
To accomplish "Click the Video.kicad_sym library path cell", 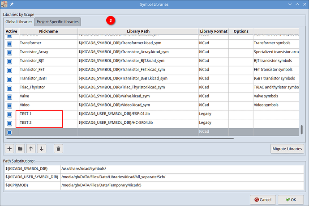I will point(138,105).
